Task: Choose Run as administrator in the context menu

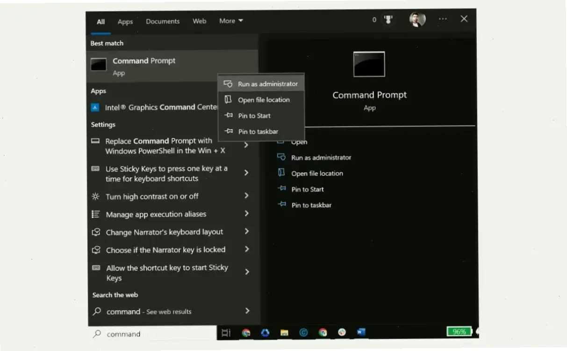Action: (267, 84)
